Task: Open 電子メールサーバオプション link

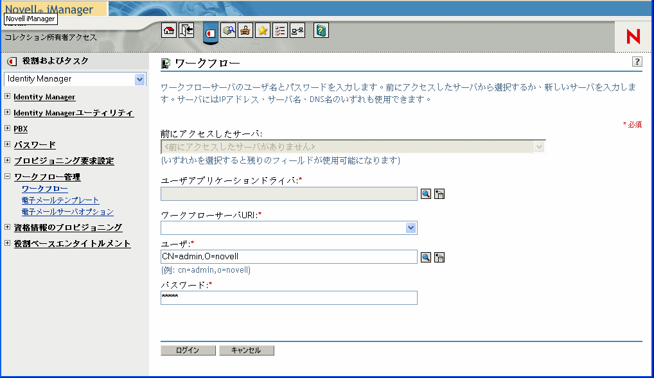Action: click(x=67, y=212)
